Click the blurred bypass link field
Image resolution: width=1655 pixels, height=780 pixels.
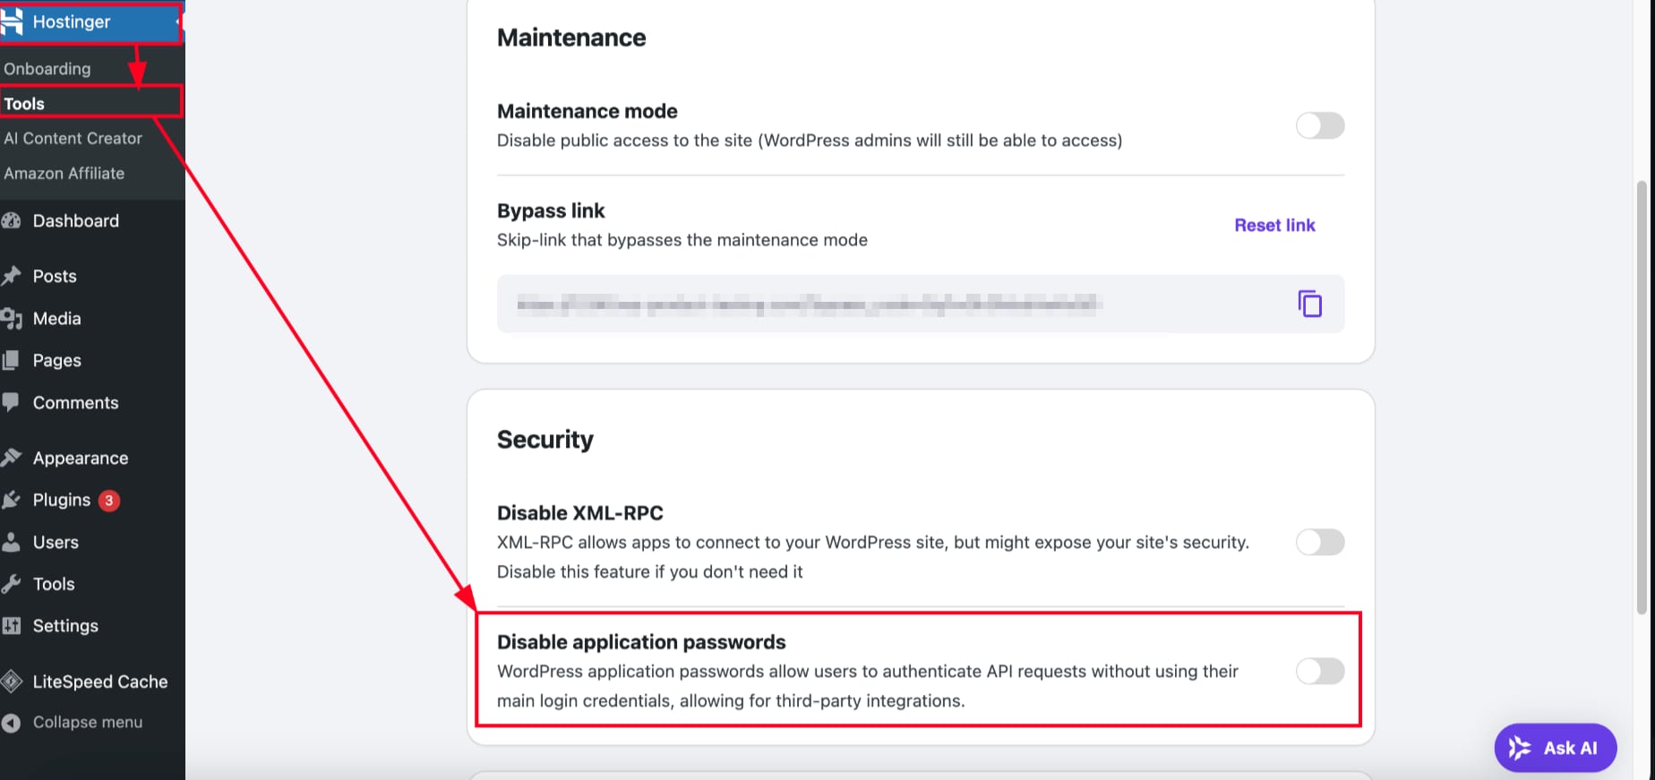806,304
